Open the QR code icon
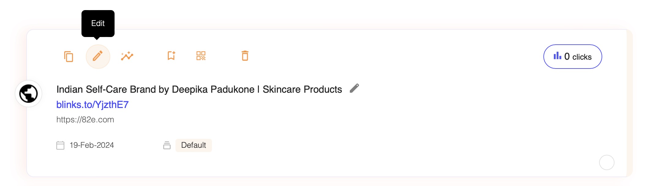Viewport: 650px width, 186px height. pyautogui.click(x=201, y=56)
